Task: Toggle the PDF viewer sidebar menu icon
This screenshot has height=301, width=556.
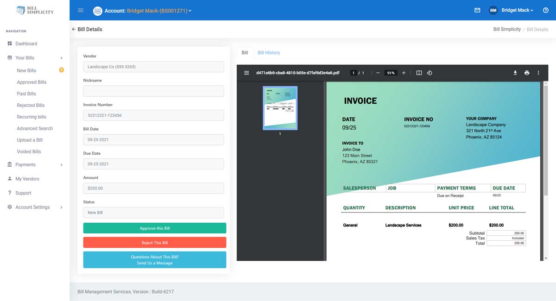Action: (246, 73)
